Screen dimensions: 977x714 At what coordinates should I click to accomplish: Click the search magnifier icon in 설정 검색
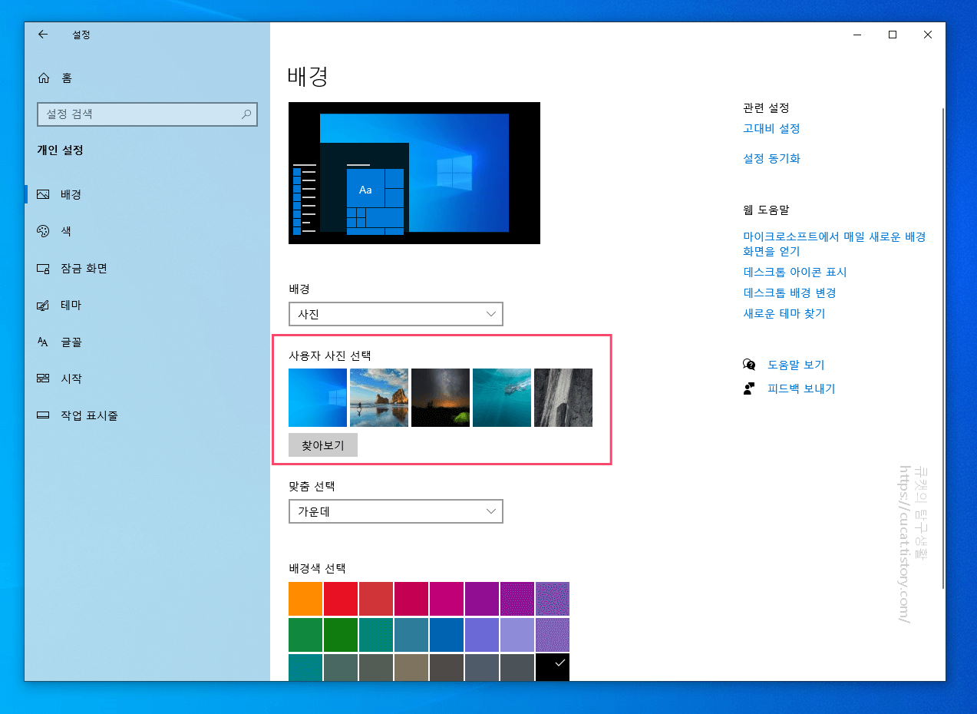tap(246, 114)
